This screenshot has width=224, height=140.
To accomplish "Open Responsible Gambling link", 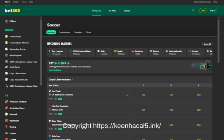I will click(x=202, y=2).
